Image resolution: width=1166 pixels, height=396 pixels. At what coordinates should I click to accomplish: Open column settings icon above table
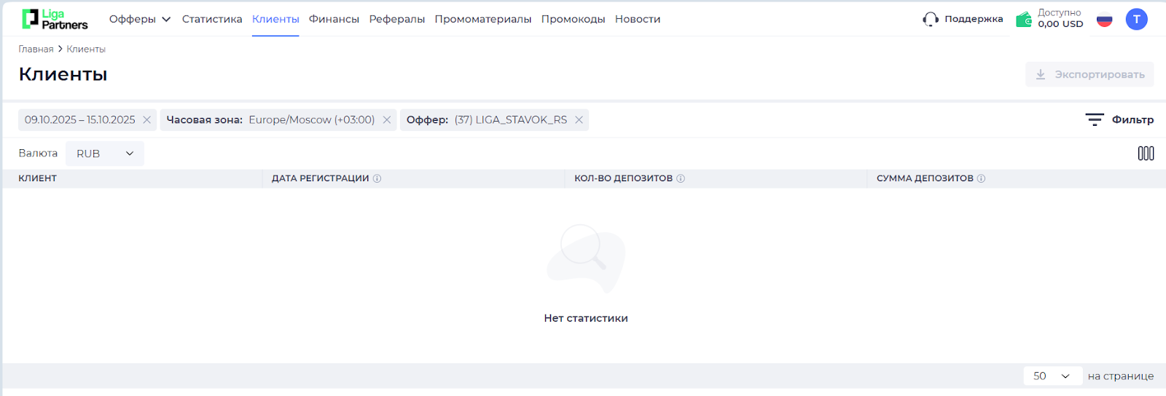tap(1146, 153)
